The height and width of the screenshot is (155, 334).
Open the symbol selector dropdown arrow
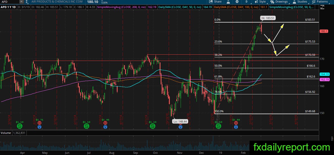pyautogui.click(x=21, y=2)
